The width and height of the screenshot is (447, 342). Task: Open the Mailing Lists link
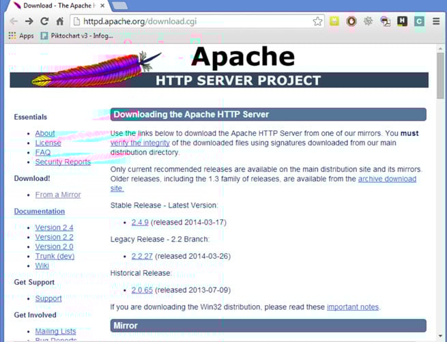tap(55, 332)
